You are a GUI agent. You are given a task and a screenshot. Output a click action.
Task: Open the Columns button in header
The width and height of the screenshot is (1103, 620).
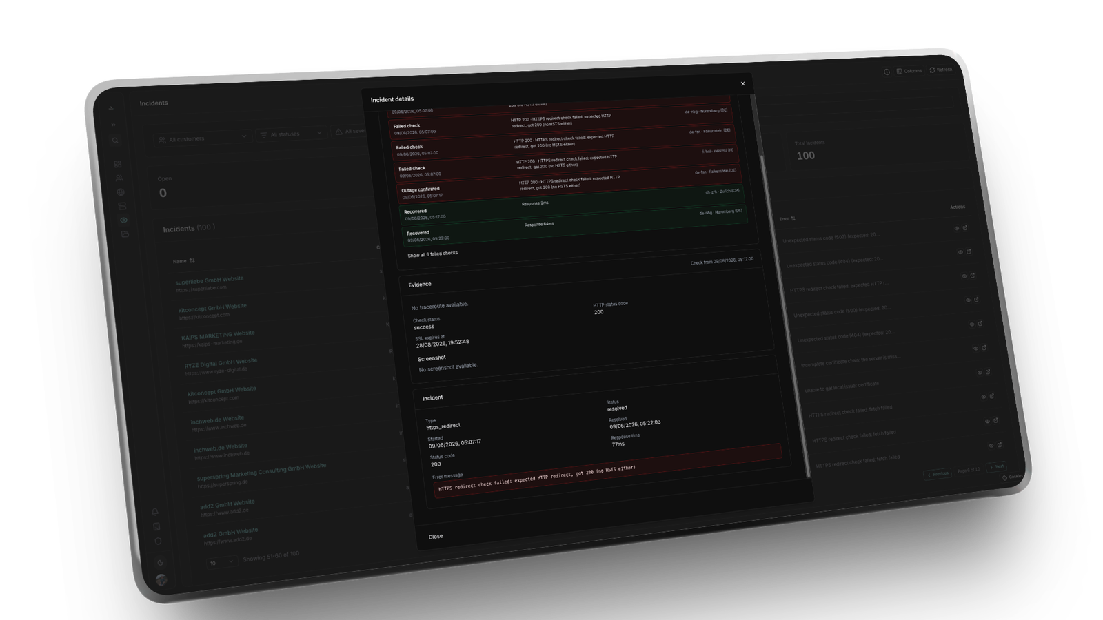click(909, 71)
